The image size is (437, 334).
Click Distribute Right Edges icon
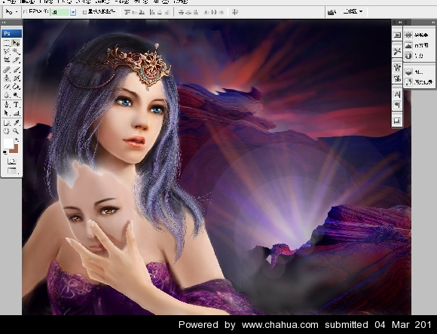click(221, 12)
